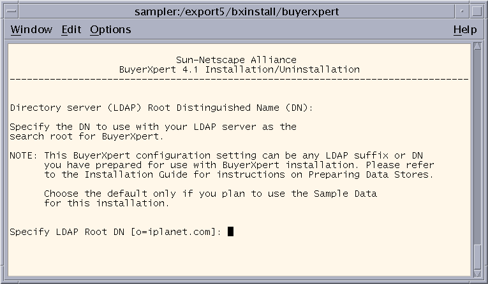The height and width of the screenshot is (284, 488).
Task: Minimize the terminal window via title bar dot button
Action: click(x=462, y=11)
